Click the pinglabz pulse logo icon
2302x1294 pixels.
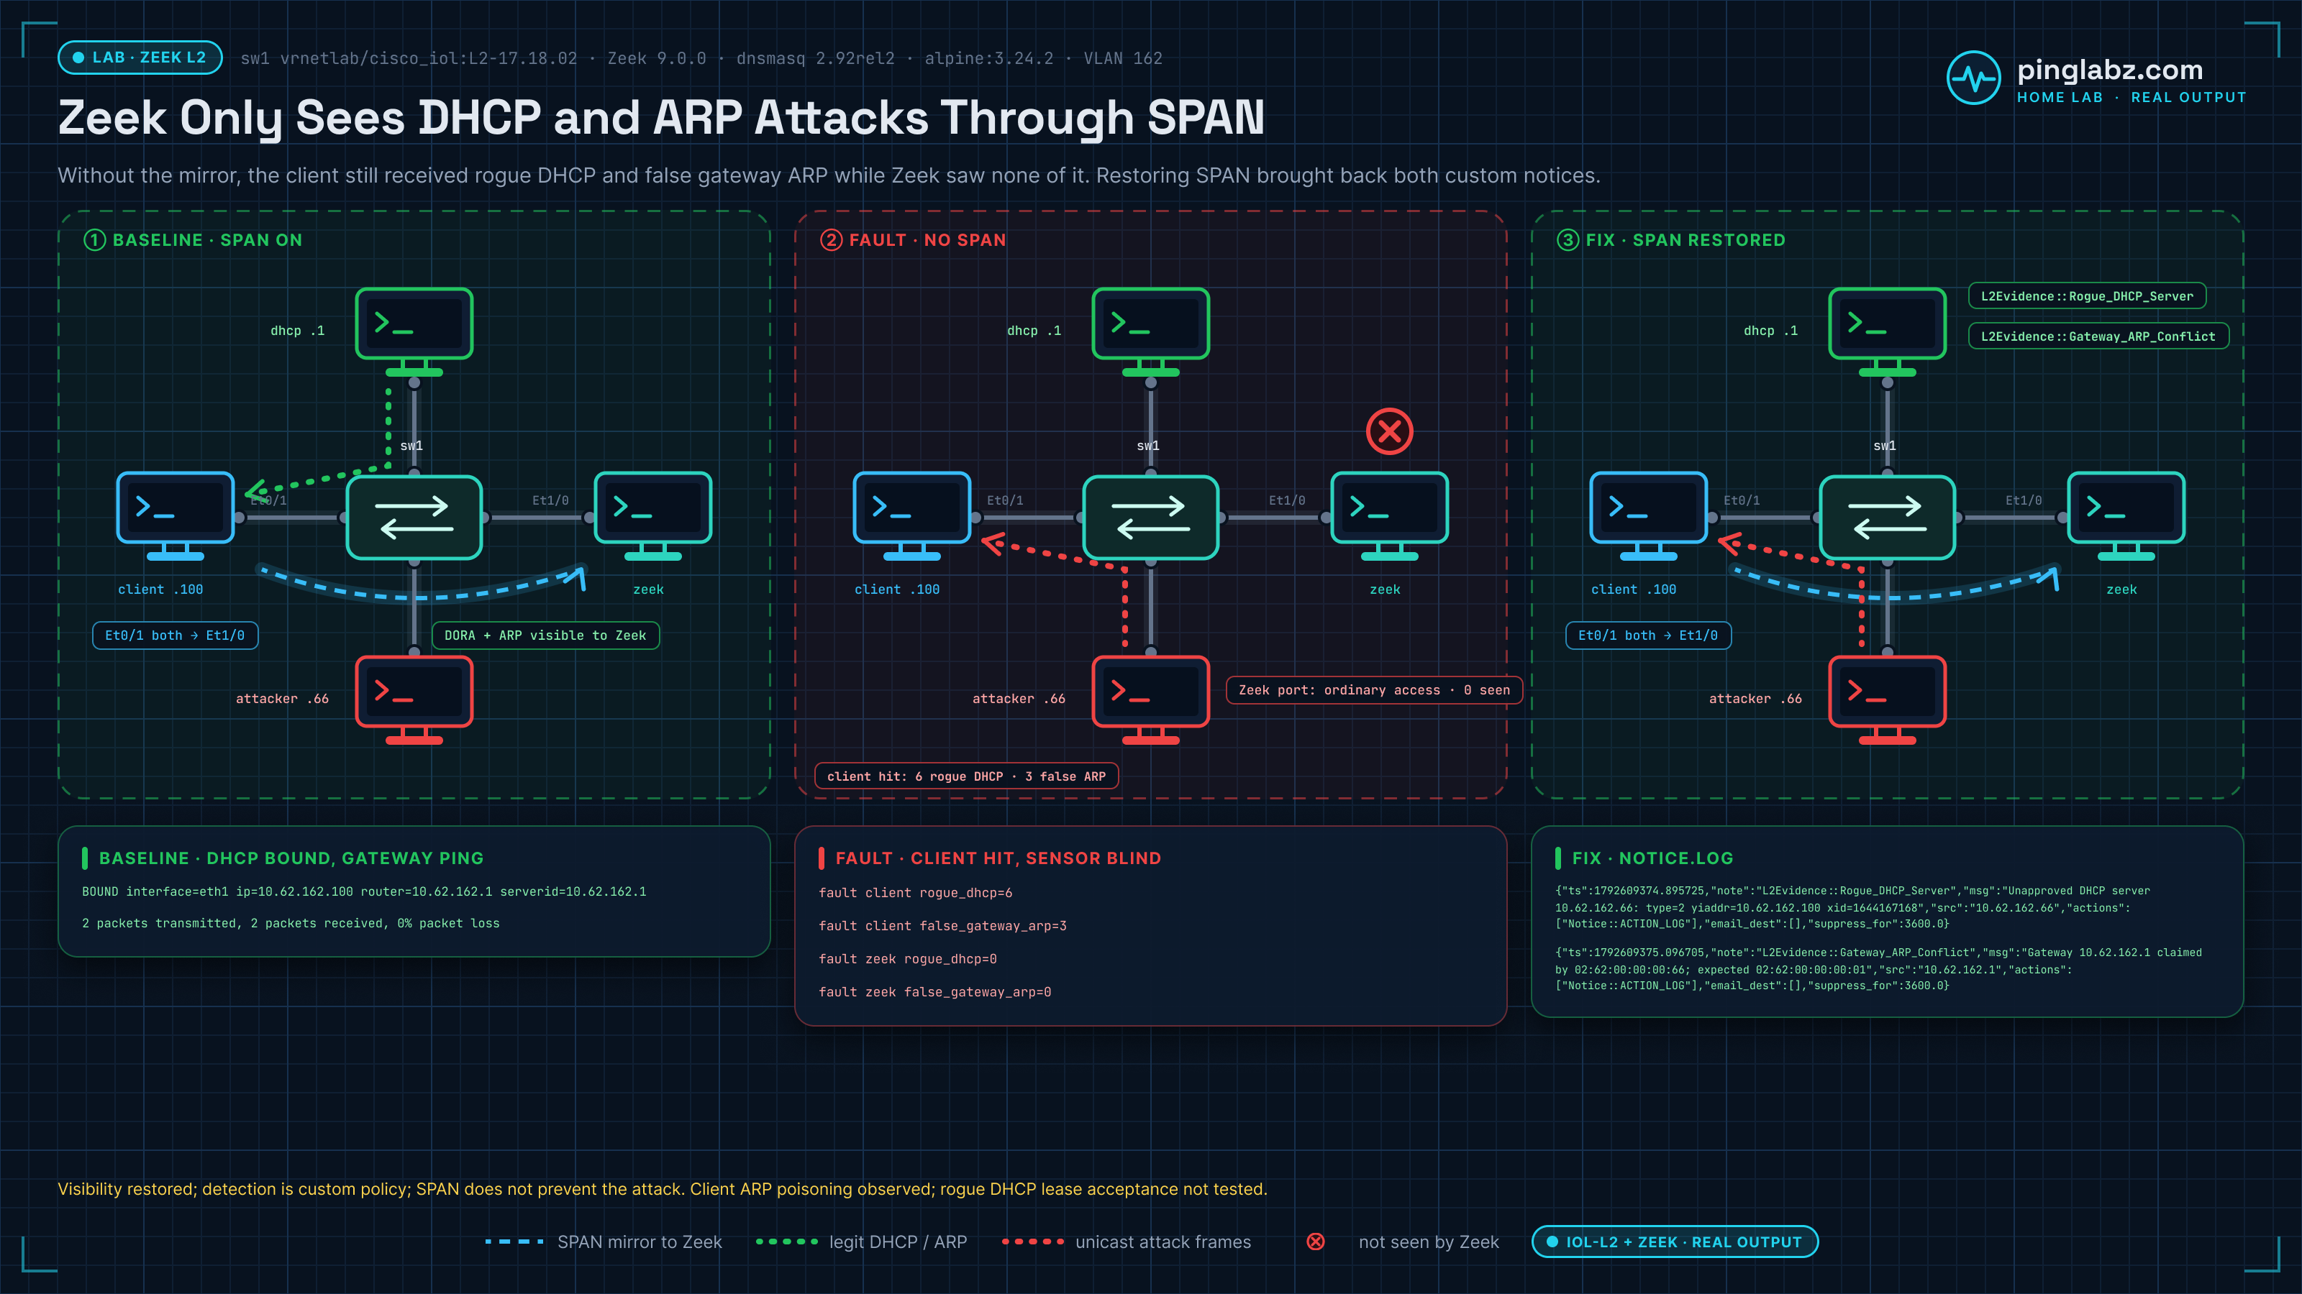coord(1973,78)
